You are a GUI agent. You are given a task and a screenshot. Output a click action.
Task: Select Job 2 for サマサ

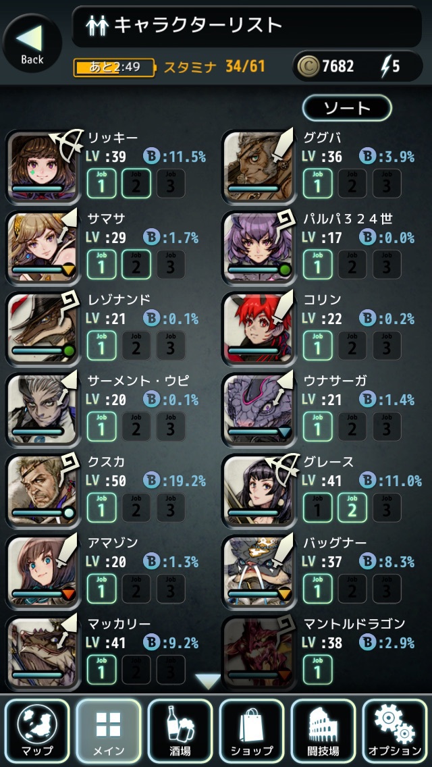point(136,265)
